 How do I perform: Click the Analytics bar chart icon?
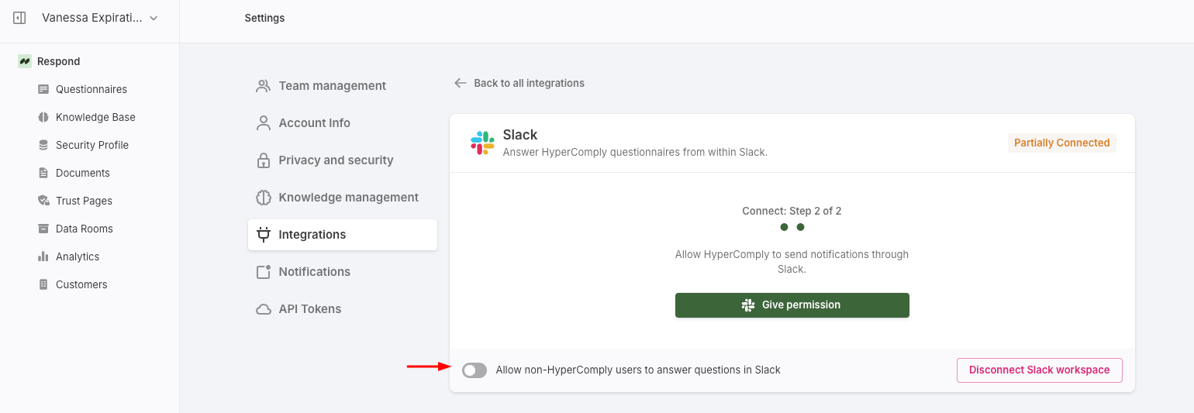(x=43, y=256)
